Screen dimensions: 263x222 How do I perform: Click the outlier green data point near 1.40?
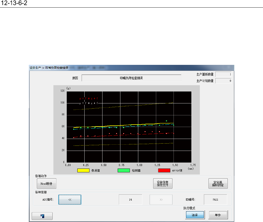click(166, 121)
